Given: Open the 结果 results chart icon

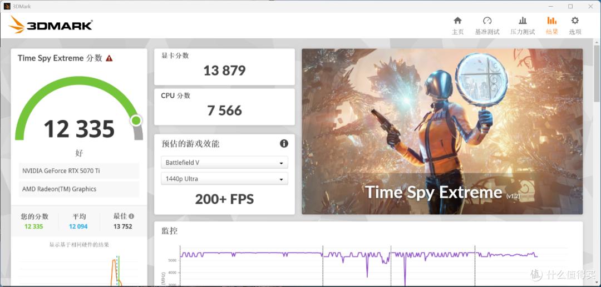Looking at the screenshot, I should tap(552, 21).
